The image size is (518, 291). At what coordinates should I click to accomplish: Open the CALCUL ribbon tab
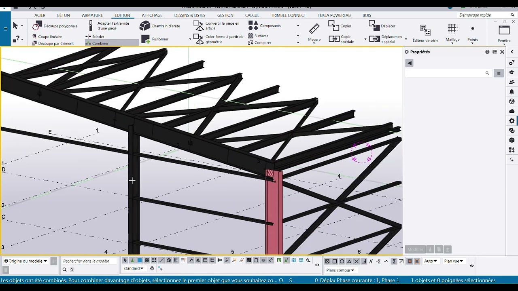[252, 15]
